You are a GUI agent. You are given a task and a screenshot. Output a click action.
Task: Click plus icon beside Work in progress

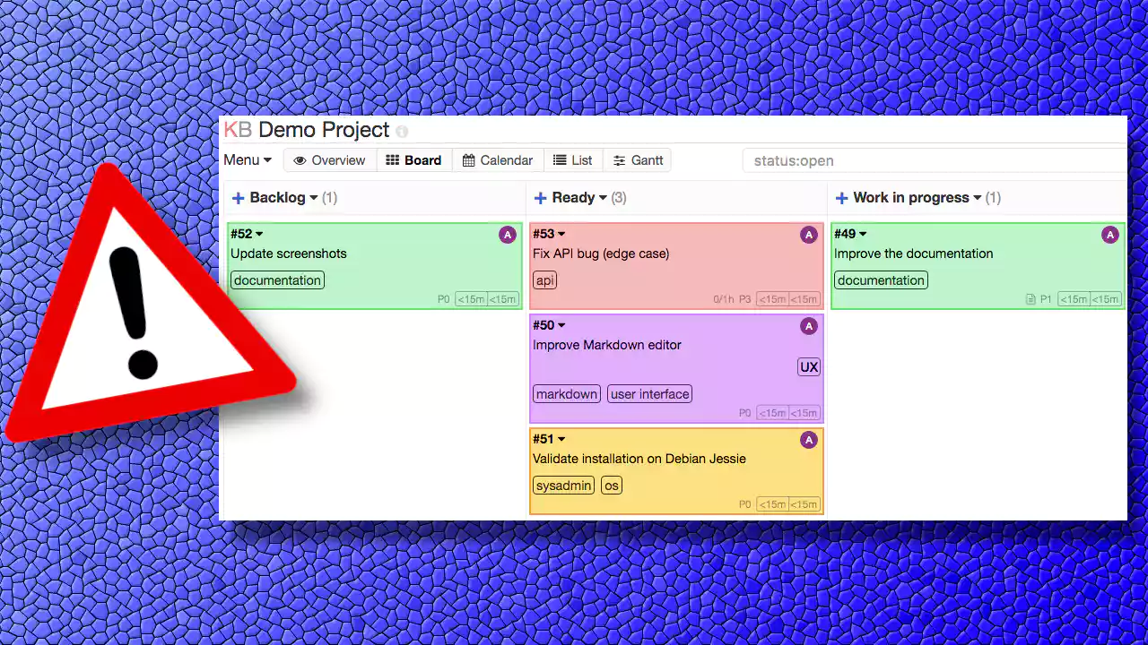pos(841,198)
